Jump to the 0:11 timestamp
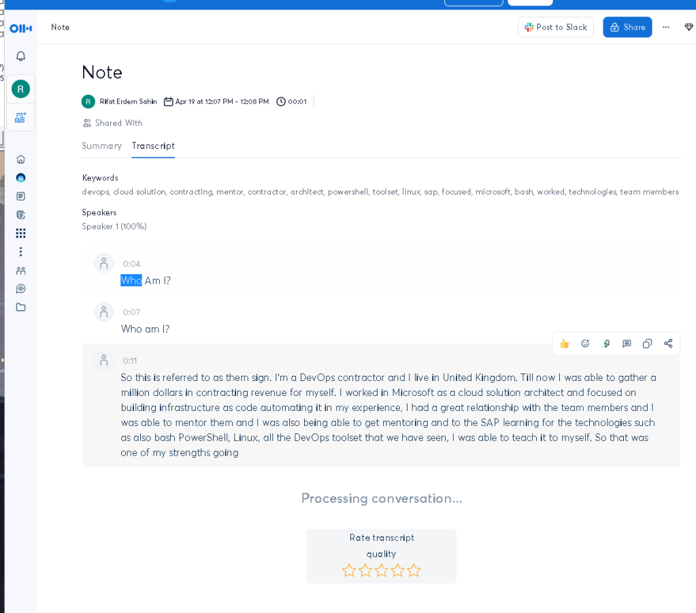Viewport: 696px width, 613px height. pos(130,361)
